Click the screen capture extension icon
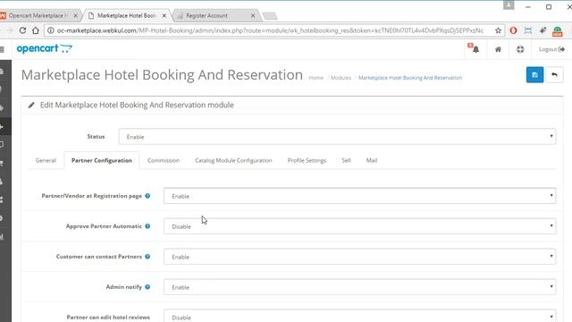572x322 pixels. point(528,30)
